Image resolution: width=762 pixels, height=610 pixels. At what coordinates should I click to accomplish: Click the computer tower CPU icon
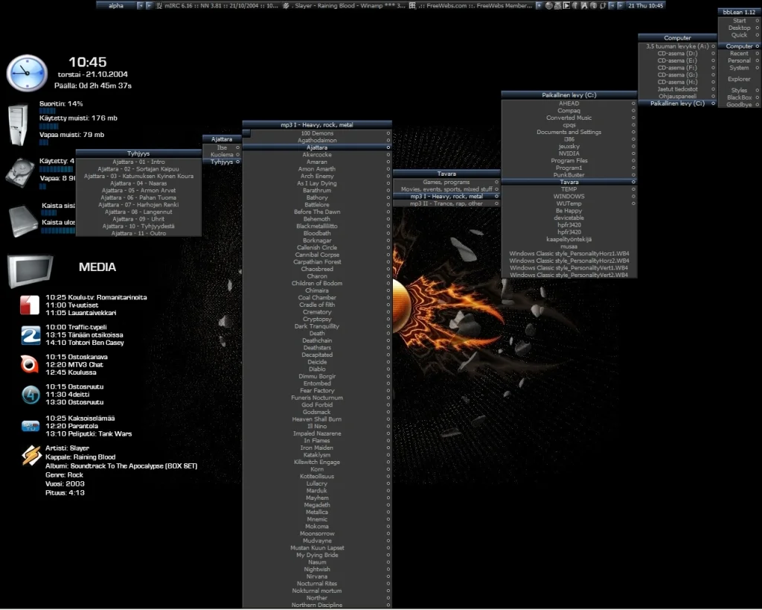click(19, 124)
